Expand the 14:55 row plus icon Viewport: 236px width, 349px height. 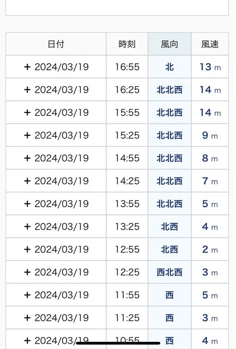pyautogui.click(x=27, y=158)
